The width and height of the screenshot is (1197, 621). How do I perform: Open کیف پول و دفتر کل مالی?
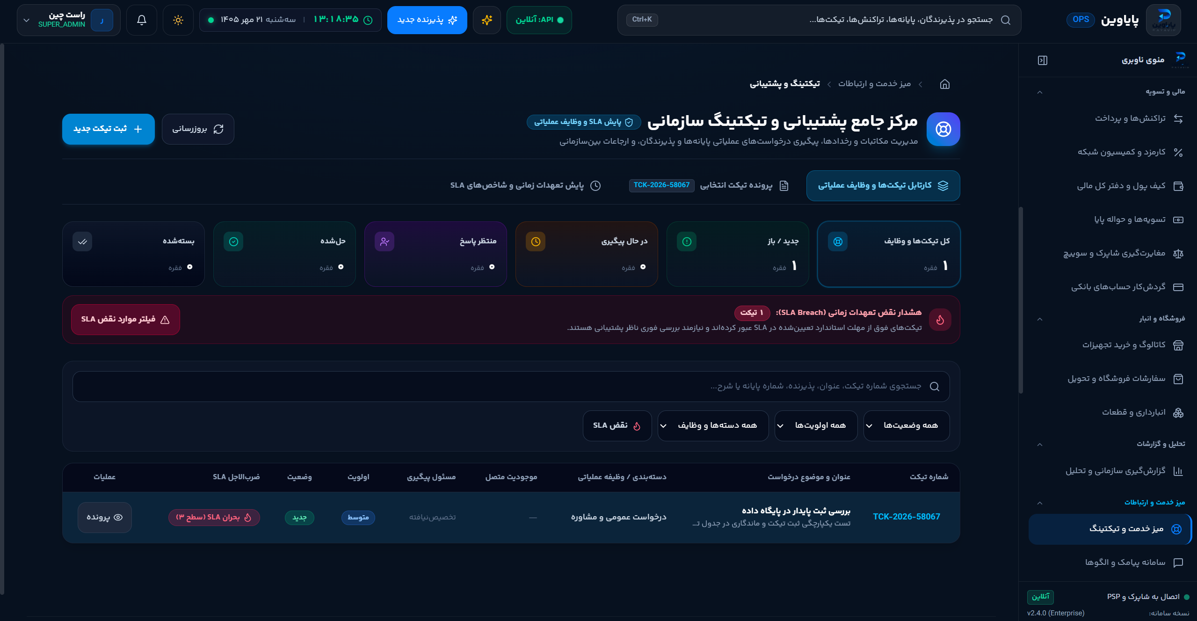(x=1110, y=186)
